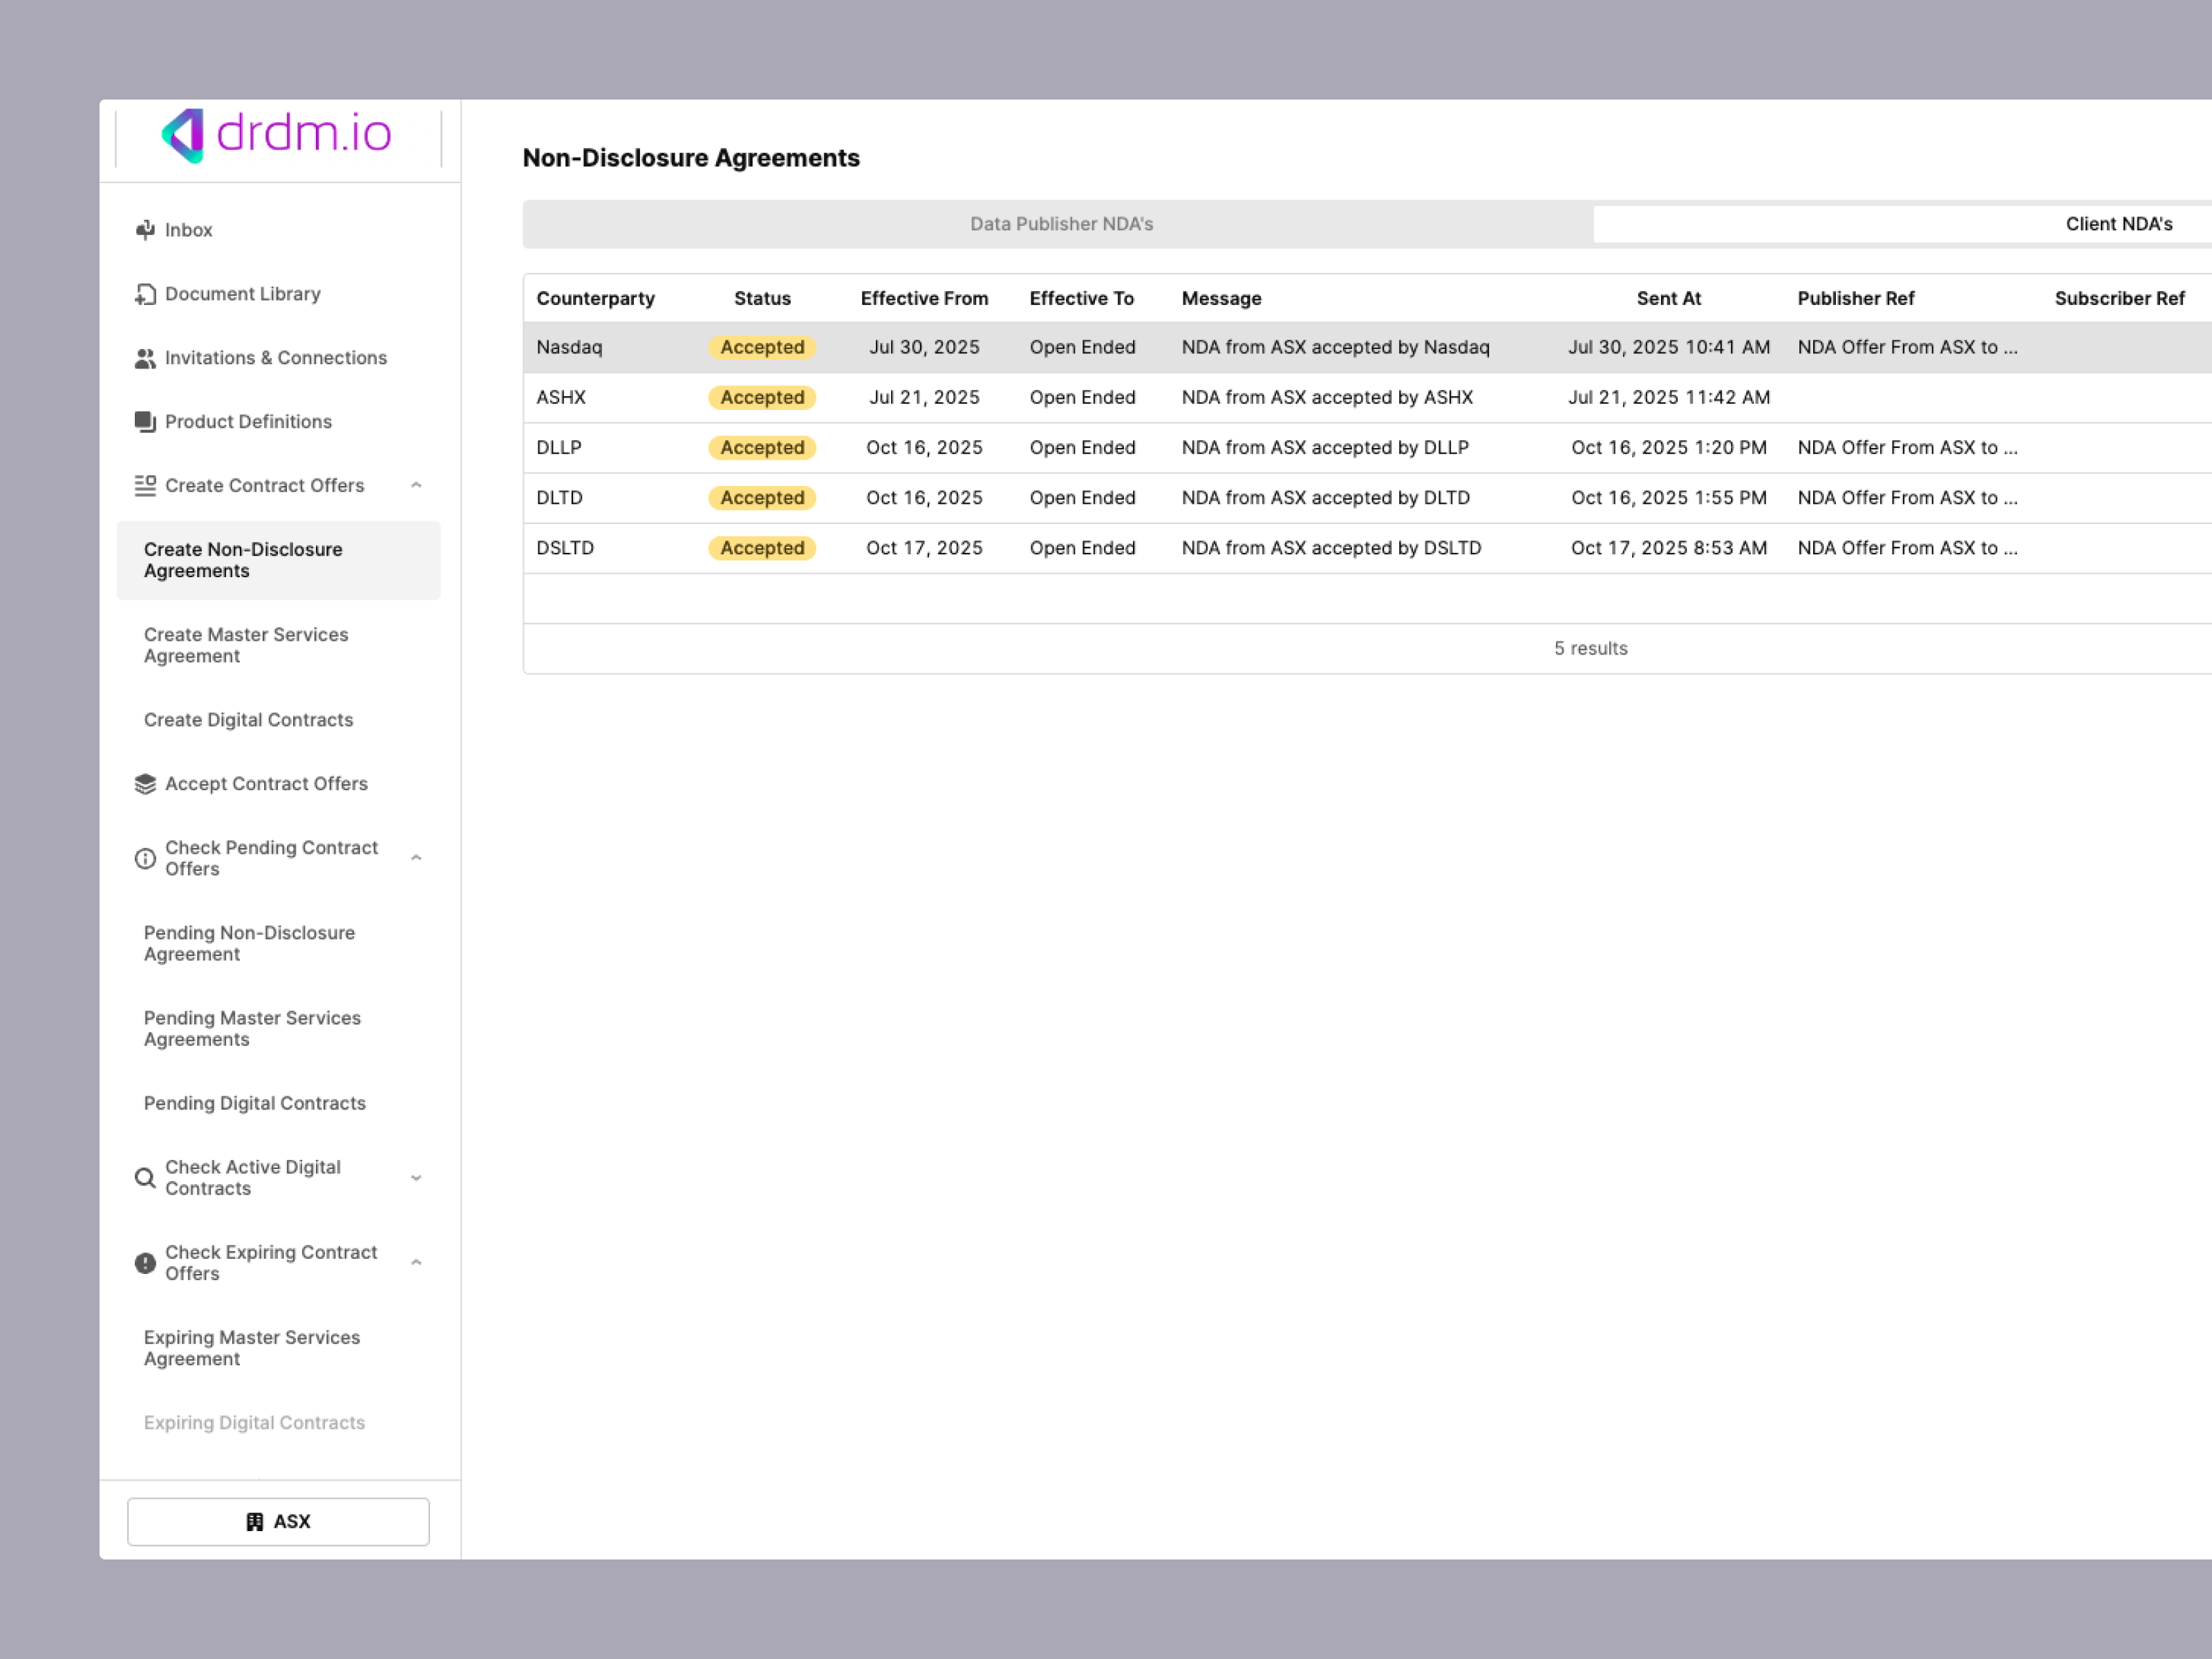Sort by Sent At column header
This screenshot has width=2212, height=1659.
(1668, 298)
